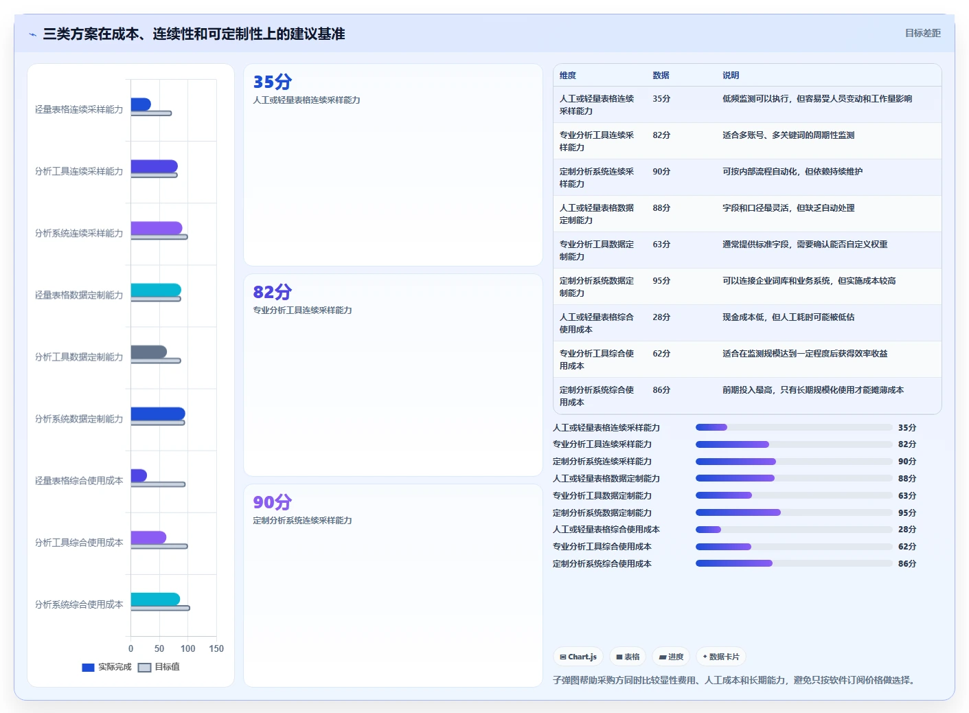Image resolution: width=969 pixels, height=713 pixels.
Task: Click the footer note starting with 子弹图帮助采购方
Action: (x=734, y=680)
